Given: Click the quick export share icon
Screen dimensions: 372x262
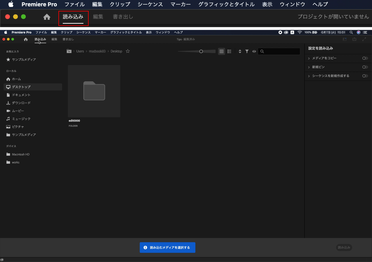Looking at the screenshot, I should (354, 39).
